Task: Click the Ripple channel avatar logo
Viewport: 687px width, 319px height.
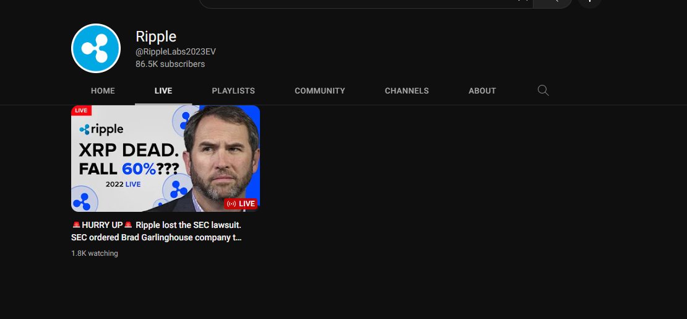Action: [96, 48]
